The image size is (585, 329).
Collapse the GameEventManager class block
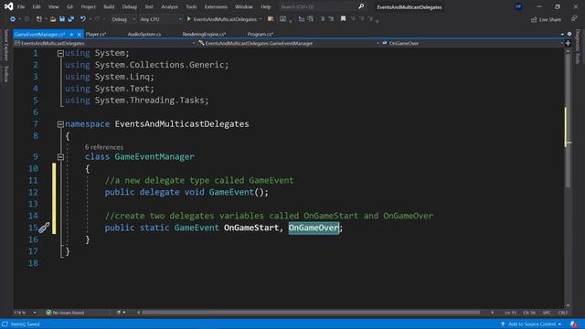pos(60,157)
